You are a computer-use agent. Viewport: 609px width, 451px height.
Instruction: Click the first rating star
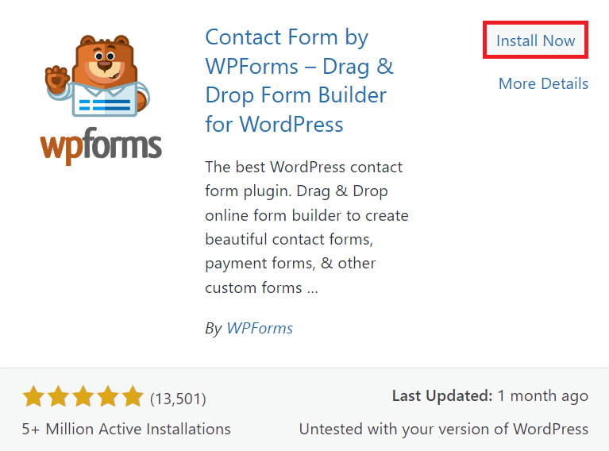coord(33,397)
